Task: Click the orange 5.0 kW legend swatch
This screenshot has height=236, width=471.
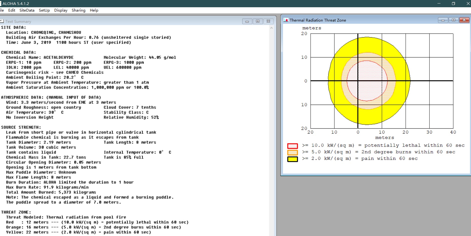Action: 293,152
